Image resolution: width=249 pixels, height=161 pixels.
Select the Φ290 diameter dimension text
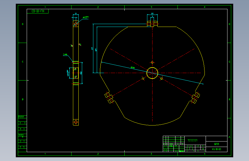pyautogui.click(x=133, y=68)
